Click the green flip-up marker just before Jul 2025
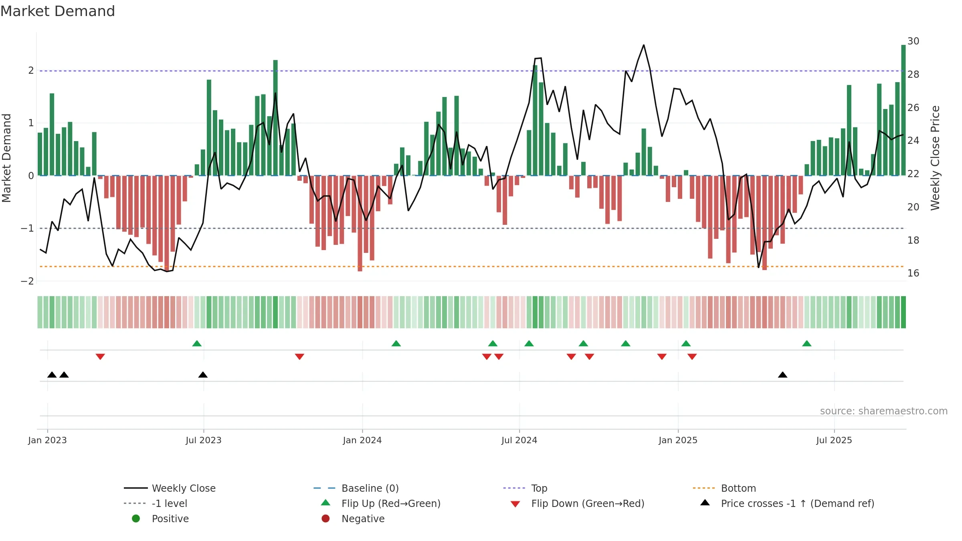The width and height of the screenshot is (962, 541). (x=807, y=343)
